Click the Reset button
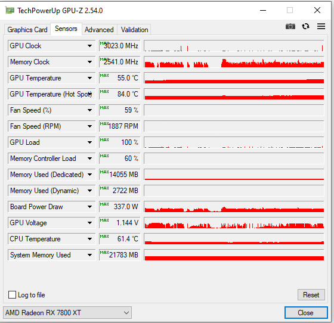This screenshot has width=334, height=323. (x=311, y=295)
